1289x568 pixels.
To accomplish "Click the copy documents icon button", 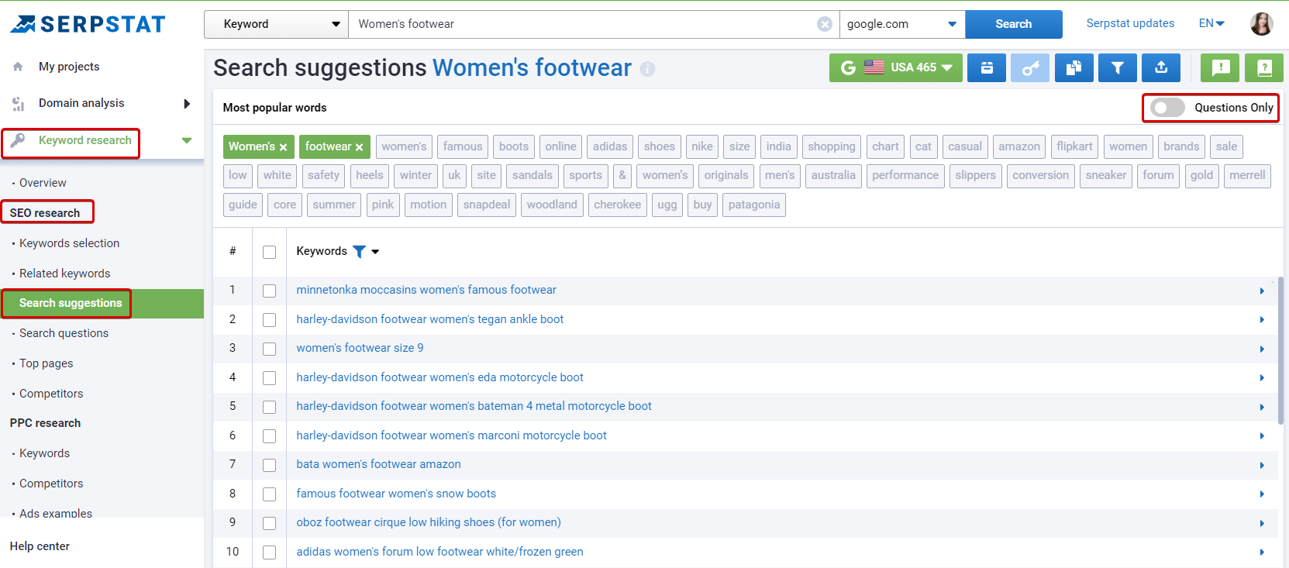I will (x=1074, y=68).
